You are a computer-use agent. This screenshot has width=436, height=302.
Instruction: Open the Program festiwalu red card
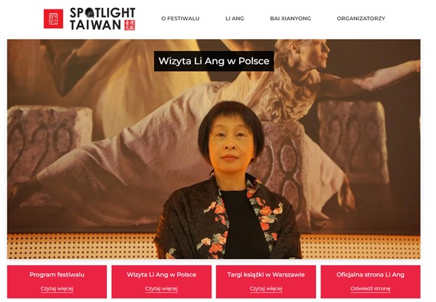tap(57, 282)
